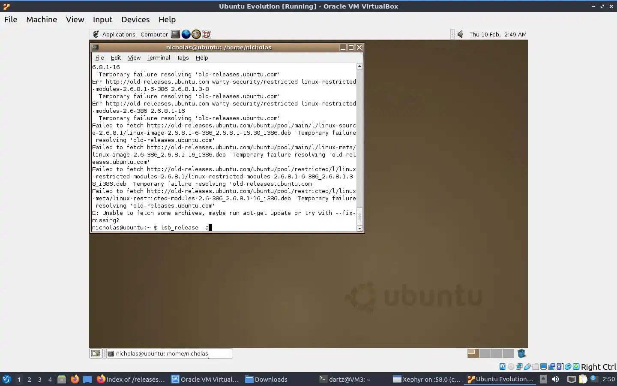Switch to fourth guest workspace
The width and height of the screenshot is (617, 386).
pos(508,353)
